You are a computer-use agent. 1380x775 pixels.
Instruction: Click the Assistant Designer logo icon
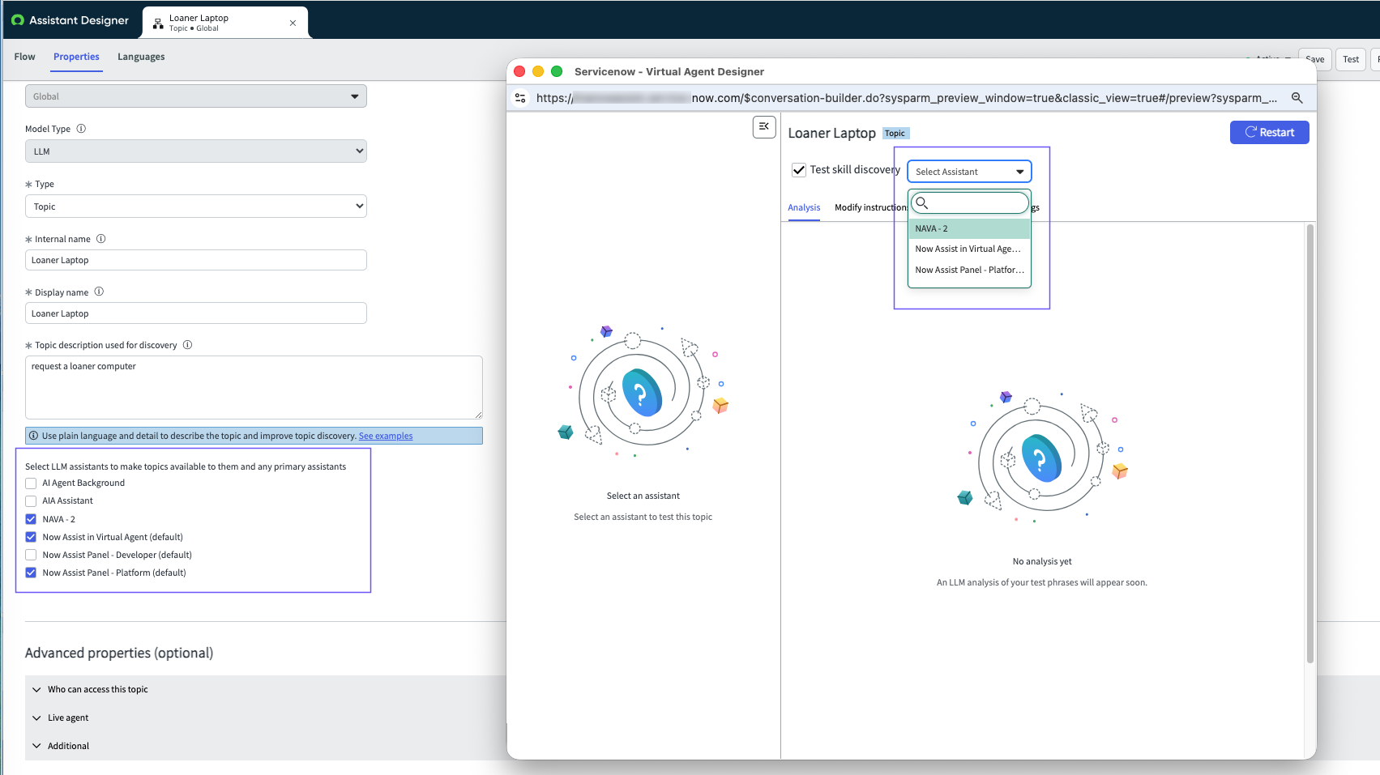(18, 20)
